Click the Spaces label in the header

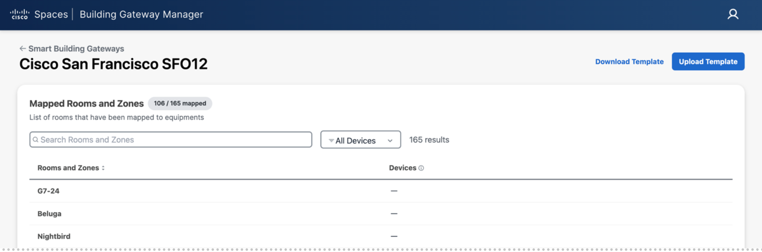[51, 15]
